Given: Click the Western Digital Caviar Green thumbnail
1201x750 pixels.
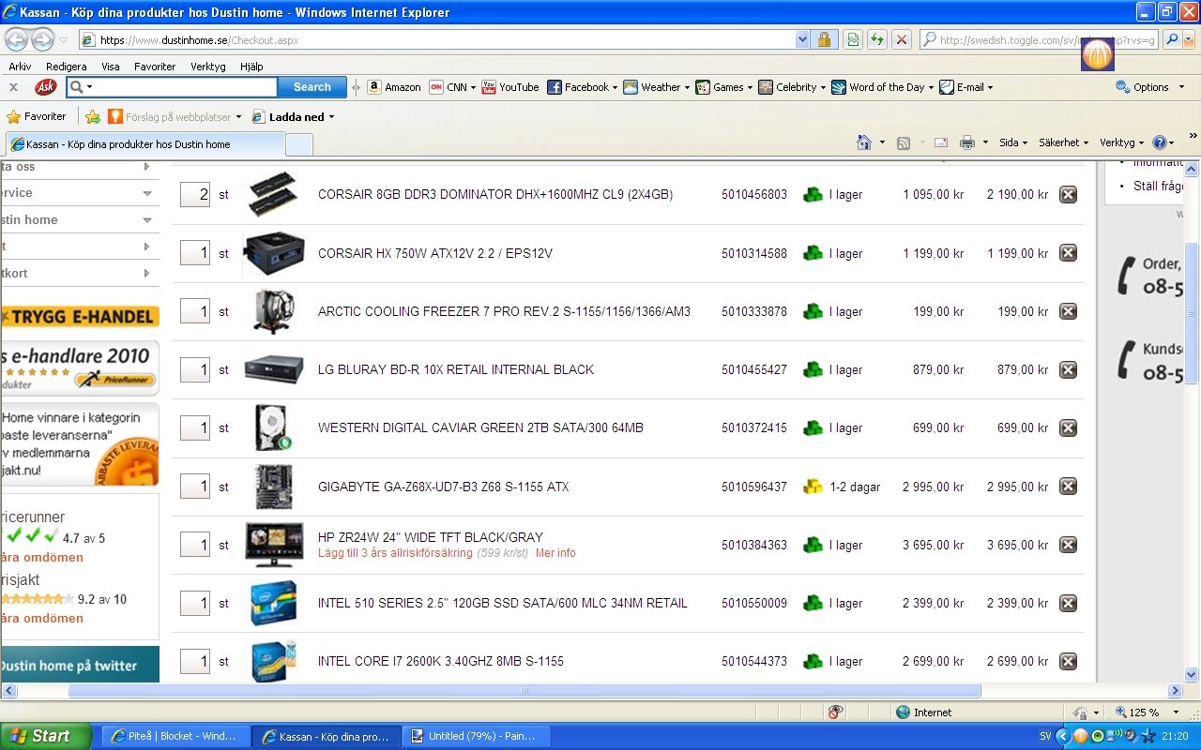Looking at the screenshot, I should [273, 427].
